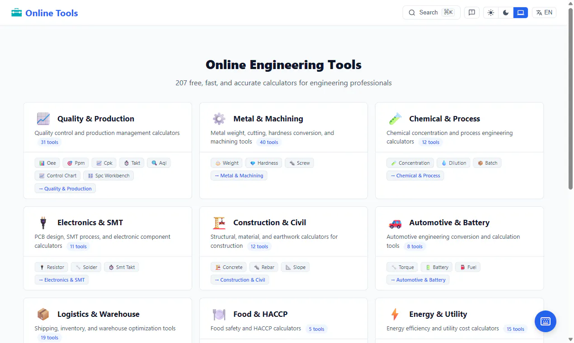Screen dimensions: 574x343
Task: Click the Food & HACCP plate icon
Action: (219, 314)
